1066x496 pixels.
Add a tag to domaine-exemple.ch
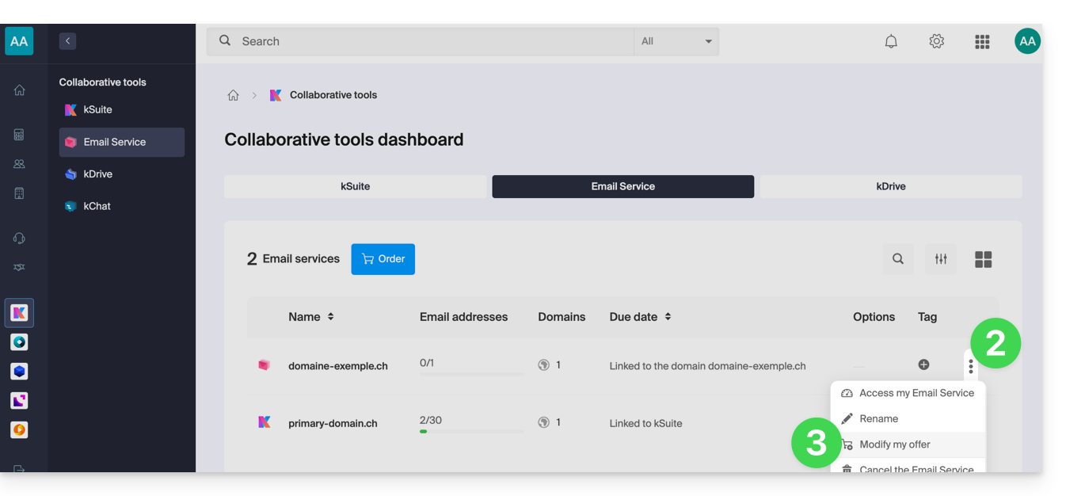coord(923,364)
